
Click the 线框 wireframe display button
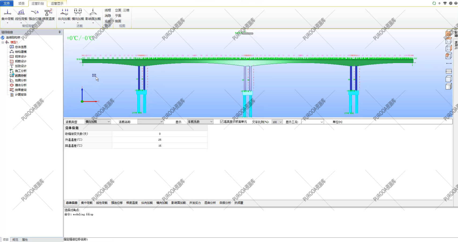tap(108, 10)
